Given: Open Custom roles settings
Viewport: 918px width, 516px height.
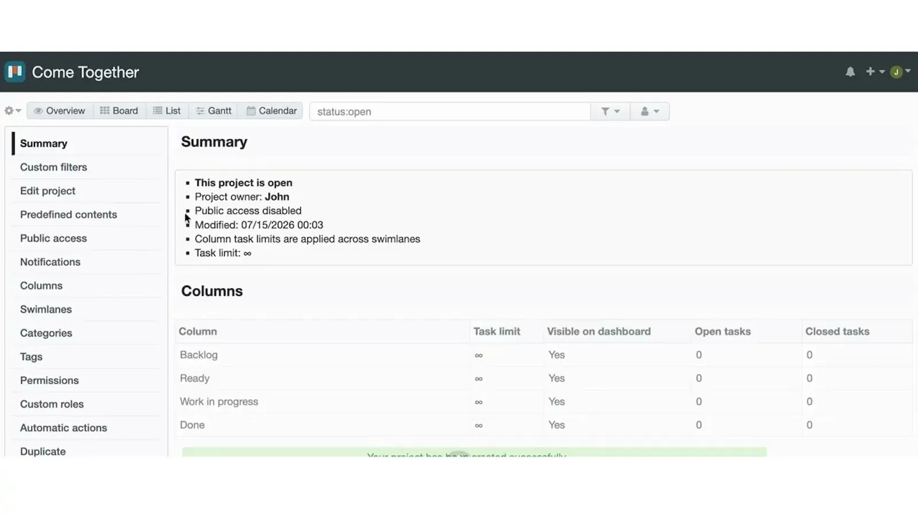Looking at the screenshot, I should coord(52,404).
